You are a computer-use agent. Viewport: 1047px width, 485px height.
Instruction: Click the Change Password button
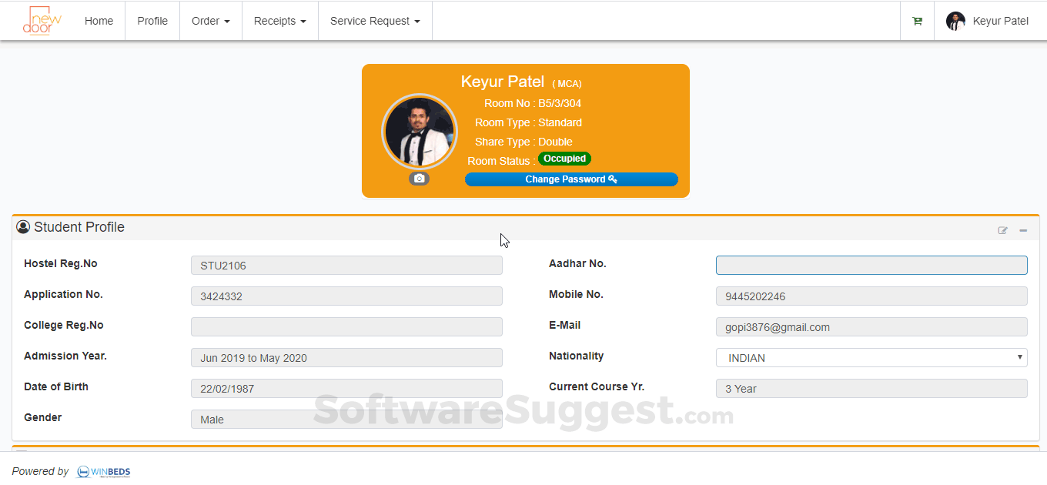click(571, 179)
